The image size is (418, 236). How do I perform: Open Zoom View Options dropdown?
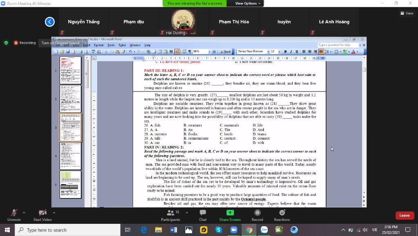(248, 3)
